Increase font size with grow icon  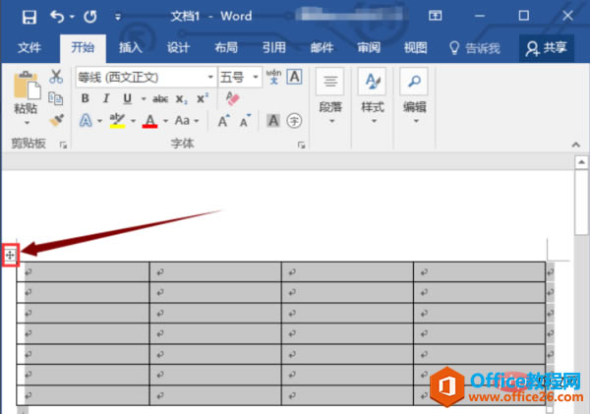tap(224, 121)
